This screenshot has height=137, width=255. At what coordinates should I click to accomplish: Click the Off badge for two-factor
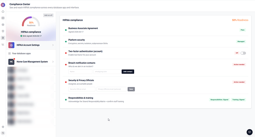(237, 53)
